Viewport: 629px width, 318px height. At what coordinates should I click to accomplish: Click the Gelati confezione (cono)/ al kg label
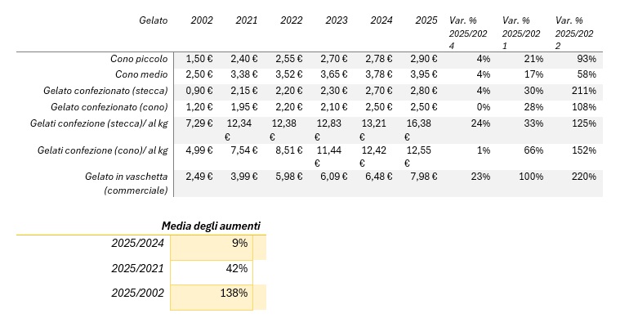(x=103, y=150)
